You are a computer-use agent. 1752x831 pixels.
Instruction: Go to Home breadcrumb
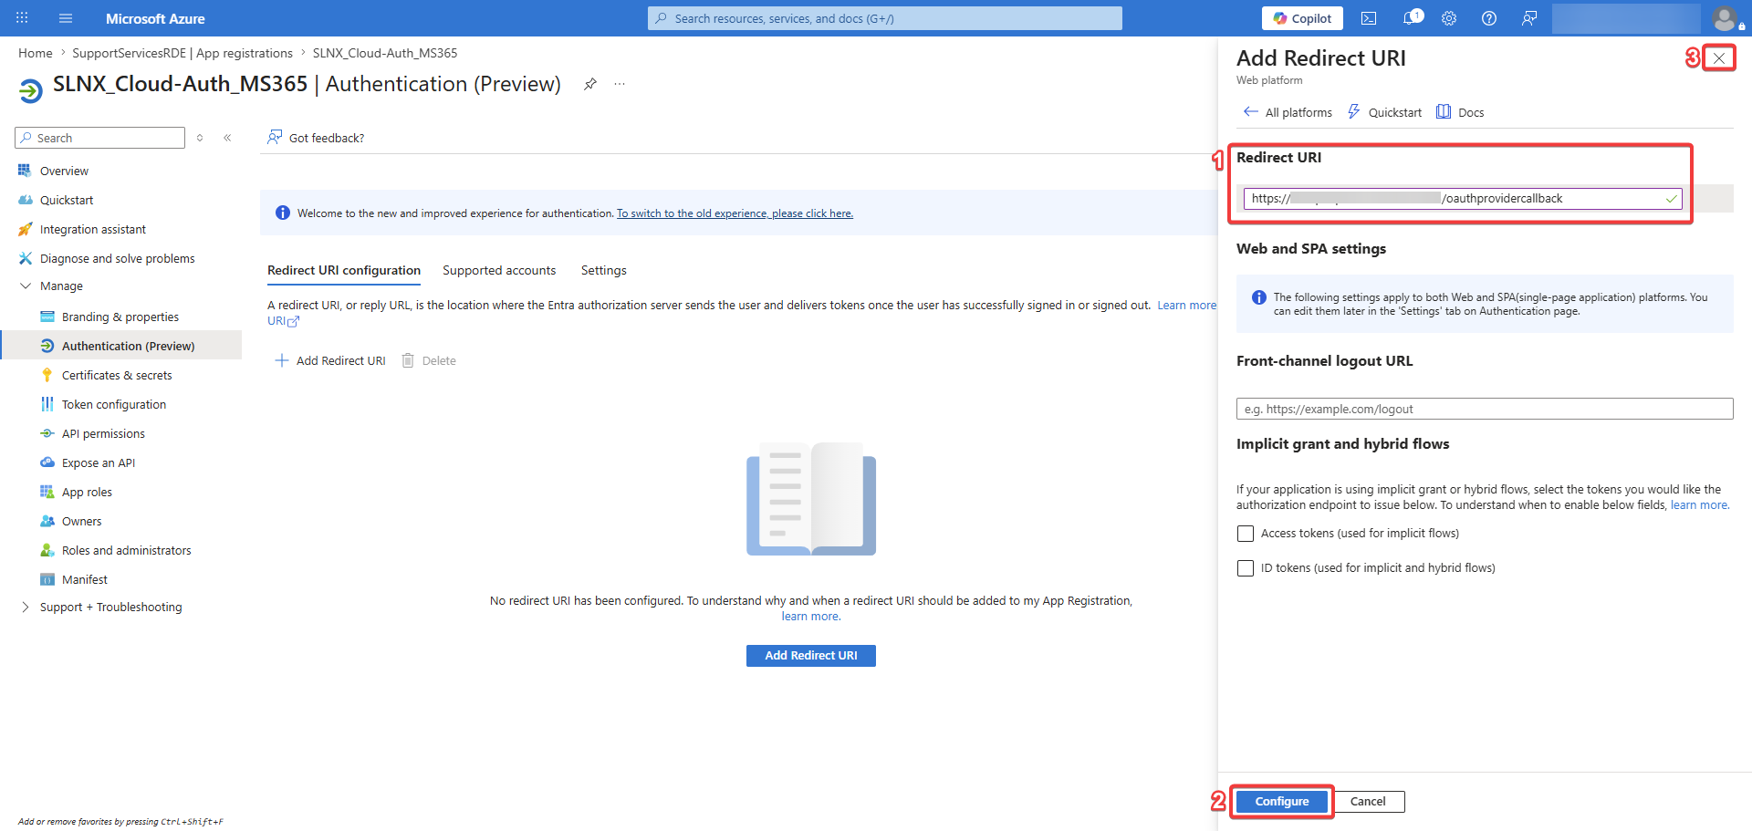point(36,53)
